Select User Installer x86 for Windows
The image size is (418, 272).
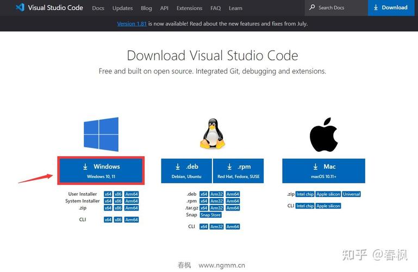pyautogui.click(x=118, y=194)
